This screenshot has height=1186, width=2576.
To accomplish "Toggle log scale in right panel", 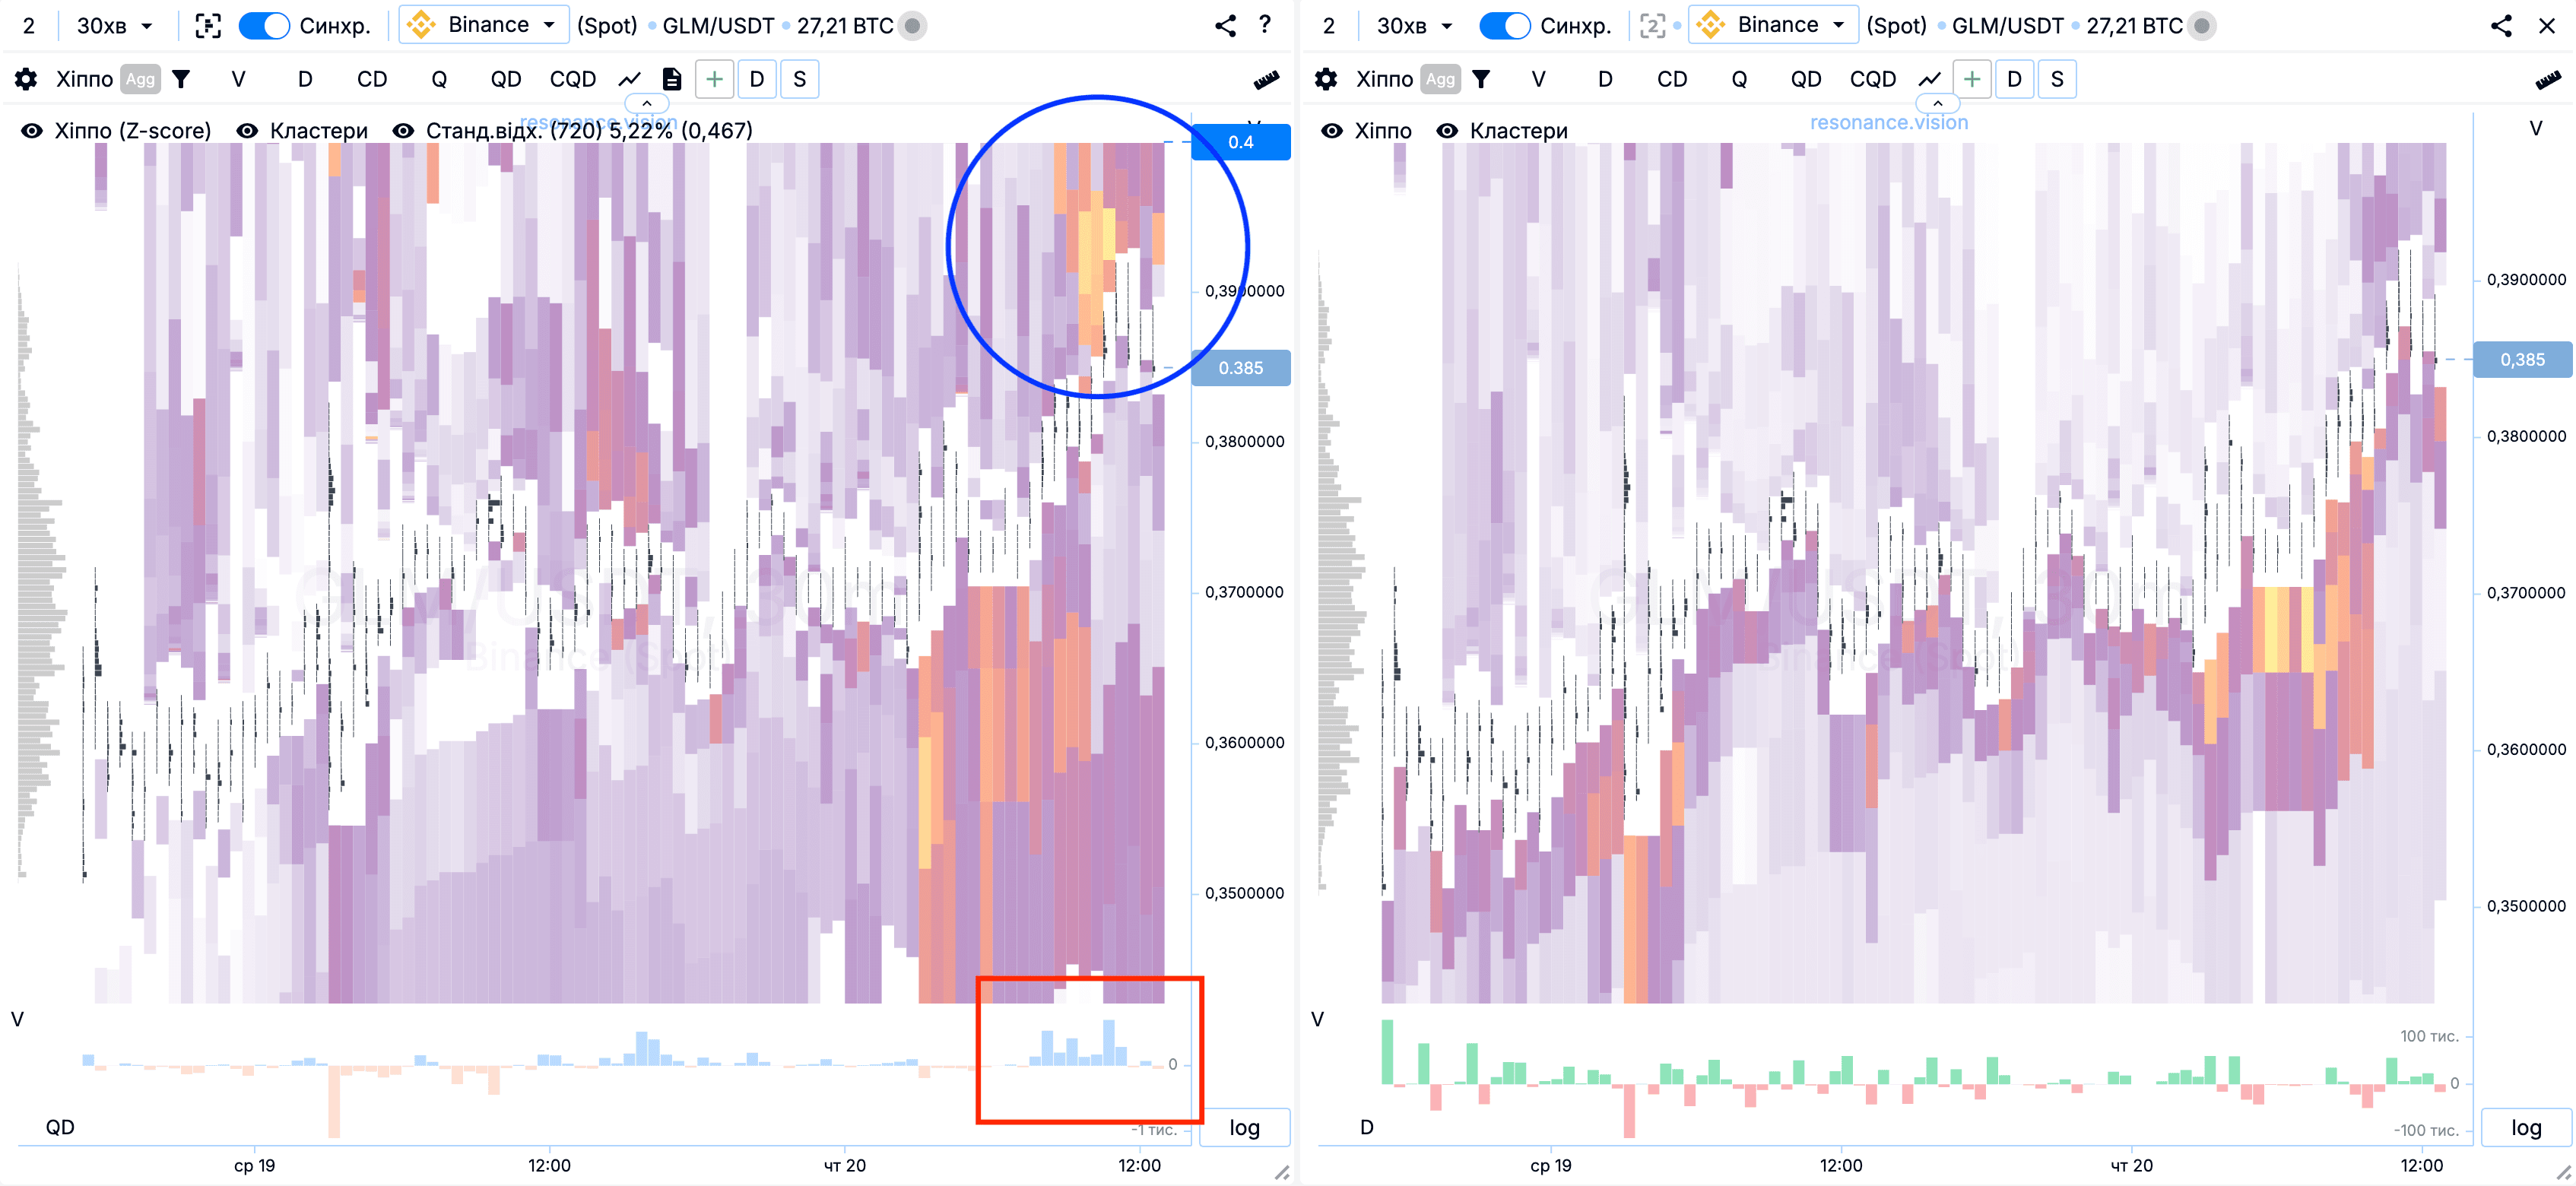I will click(2526, 1127).
